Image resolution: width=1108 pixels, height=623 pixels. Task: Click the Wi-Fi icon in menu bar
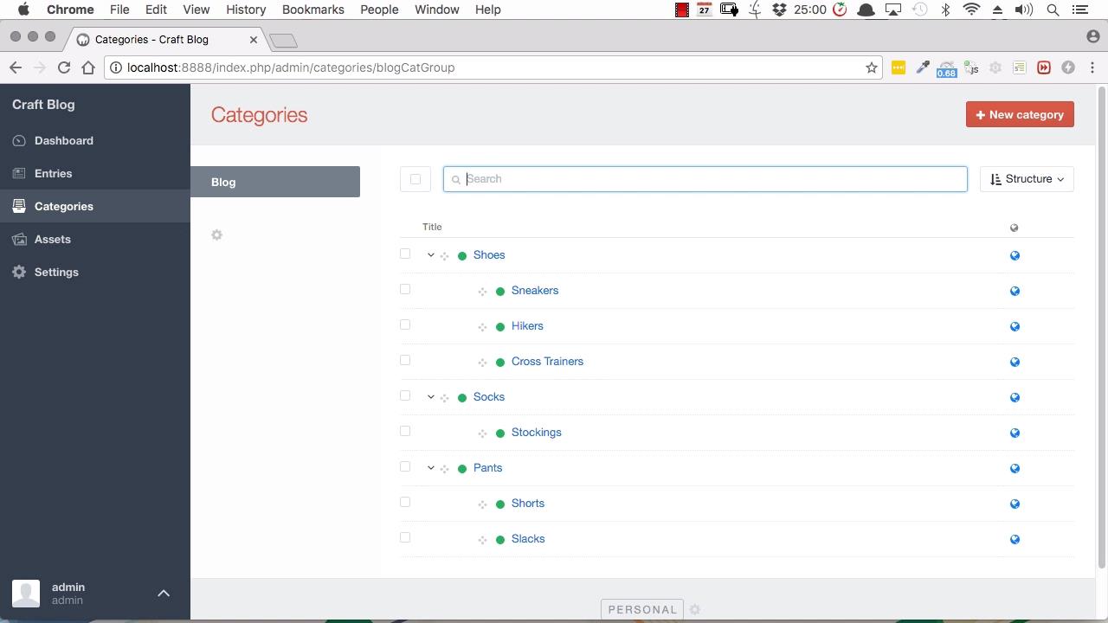click(971, 10)
